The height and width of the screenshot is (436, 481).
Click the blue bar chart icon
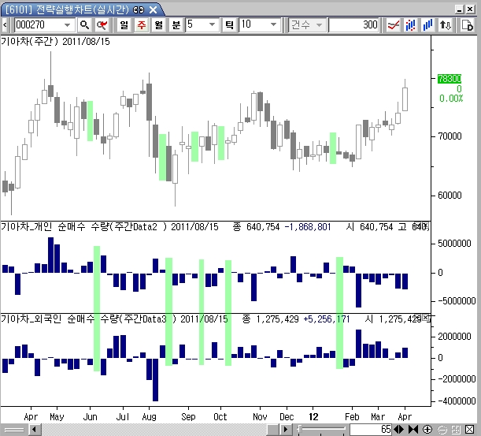[x=427, y=24]
